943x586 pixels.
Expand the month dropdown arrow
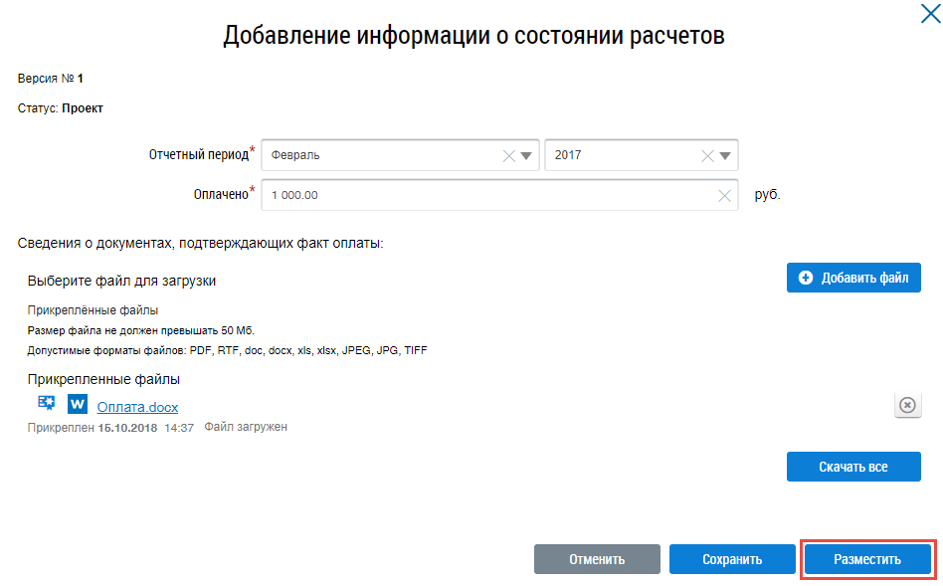click(527, 155)
